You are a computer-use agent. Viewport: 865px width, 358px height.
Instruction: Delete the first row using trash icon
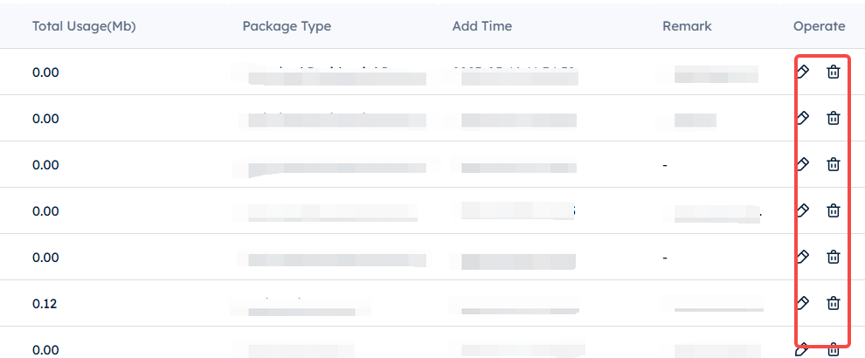click(x=833, y=72)
